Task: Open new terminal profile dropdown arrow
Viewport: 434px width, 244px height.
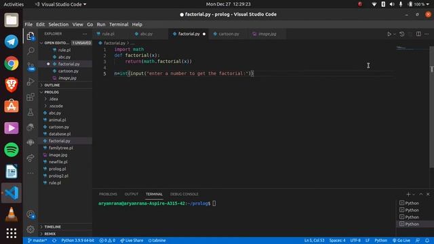Action: pyautogui.click(x=414, y=195)
